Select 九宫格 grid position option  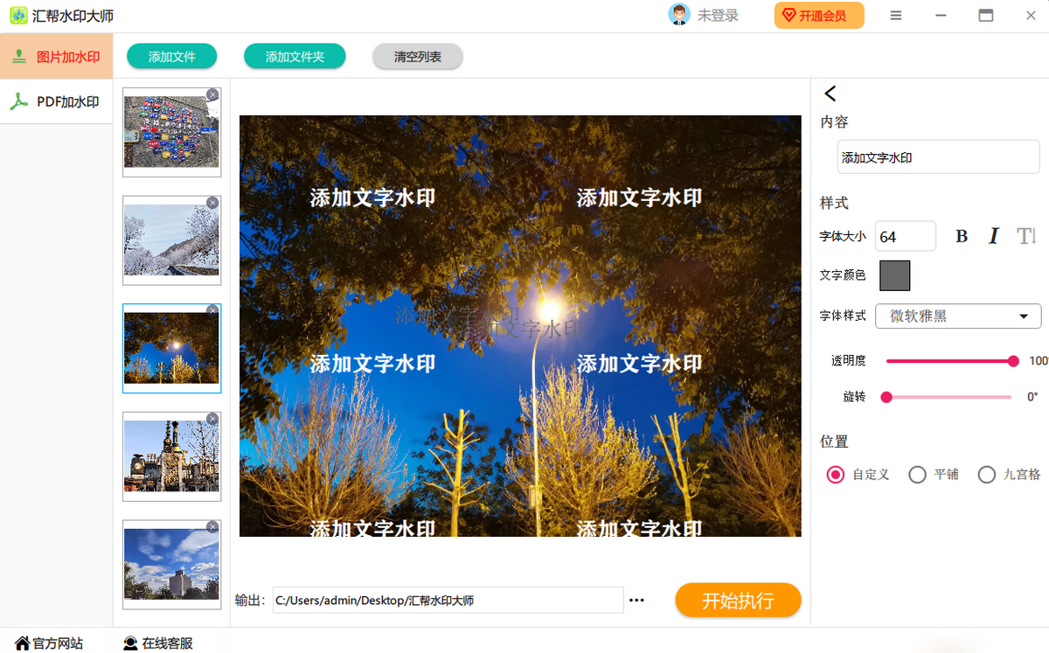[x=987, y=475]
